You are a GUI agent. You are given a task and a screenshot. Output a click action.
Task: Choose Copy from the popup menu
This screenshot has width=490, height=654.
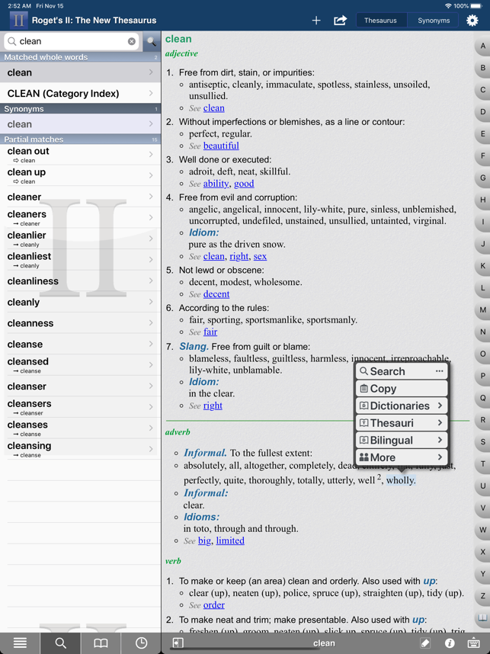[x=402, y=389]
